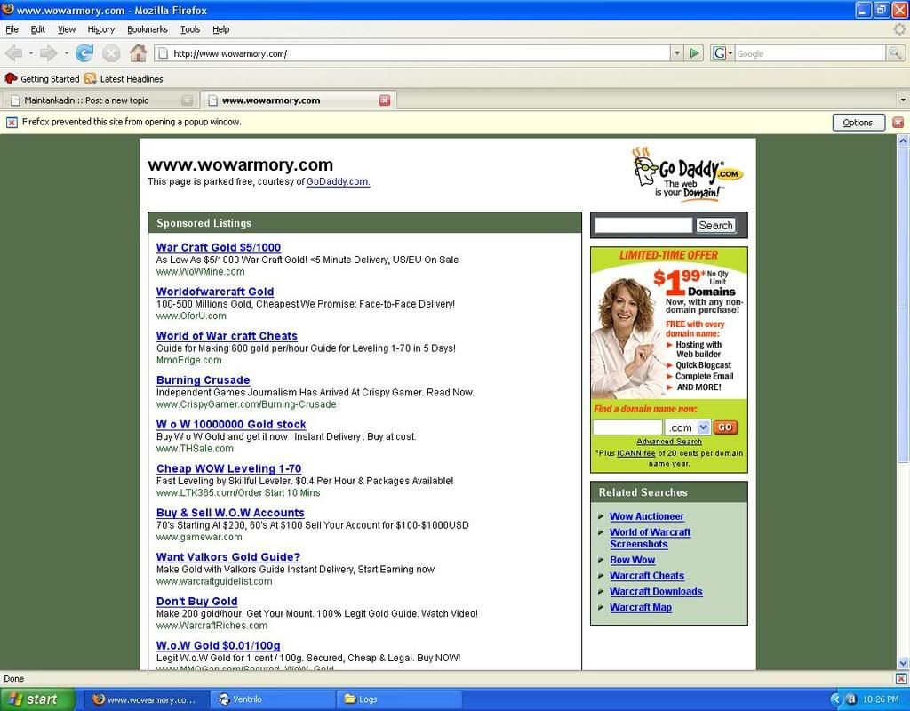
Task: Click the Forward arrow navigation button
Action: coord(48,53)
